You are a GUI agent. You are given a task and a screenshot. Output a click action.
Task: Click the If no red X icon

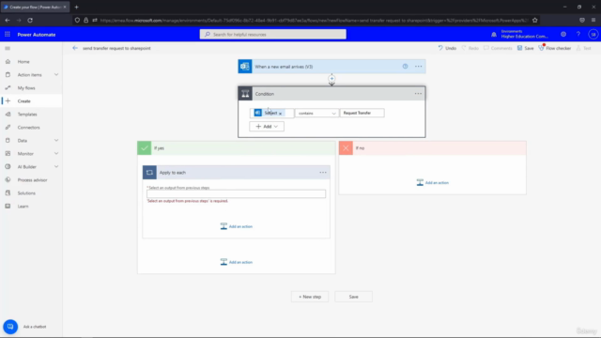[x=346, y=148]
